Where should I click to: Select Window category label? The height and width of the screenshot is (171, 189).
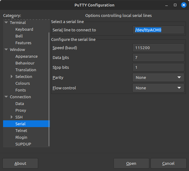[x=17, y=49]
